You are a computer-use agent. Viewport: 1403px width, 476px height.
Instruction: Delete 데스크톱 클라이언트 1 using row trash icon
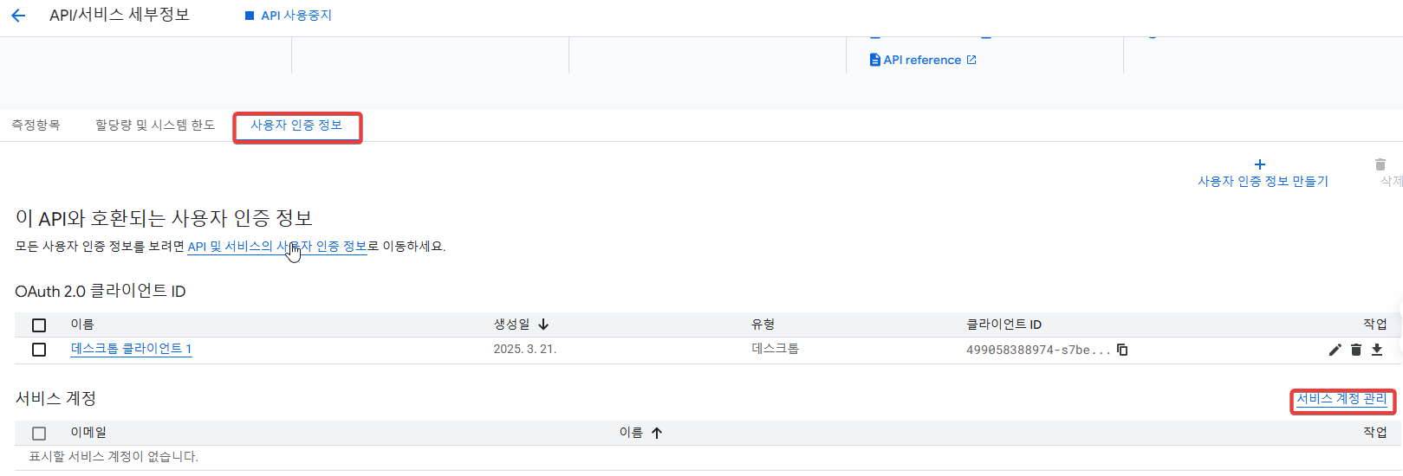(x=1356, y=350)
